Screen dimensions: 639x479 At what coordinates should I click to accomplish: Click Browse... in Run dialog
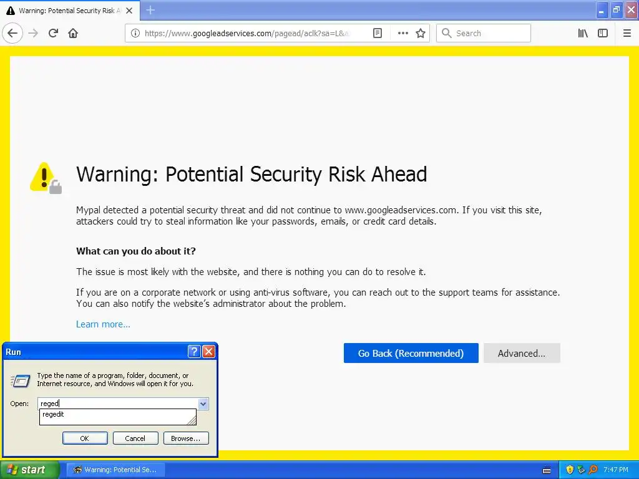click(186, 438)
